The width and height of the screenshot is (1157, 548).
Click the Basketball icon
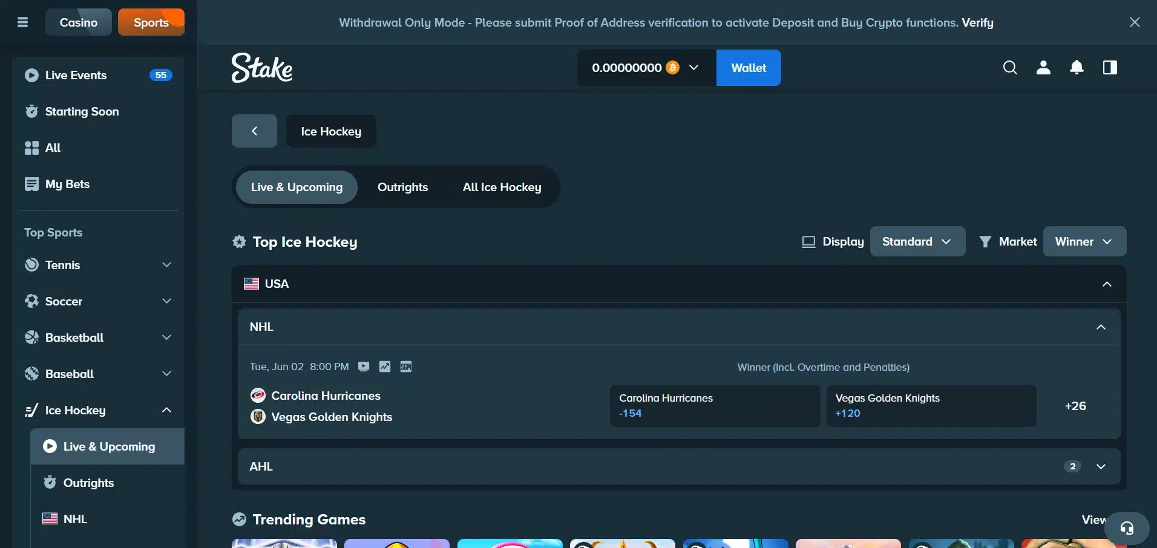(31, 338)
